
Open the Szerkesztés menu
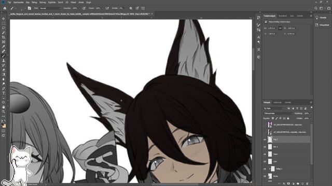pyautogui.click(x=19, y=2)
